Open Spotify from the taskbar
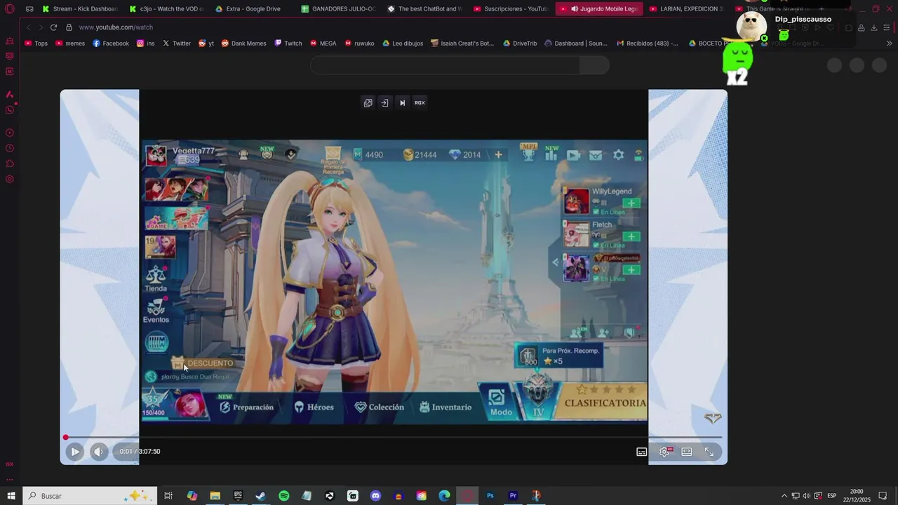 pyautogui.click(x=283, y=496)
